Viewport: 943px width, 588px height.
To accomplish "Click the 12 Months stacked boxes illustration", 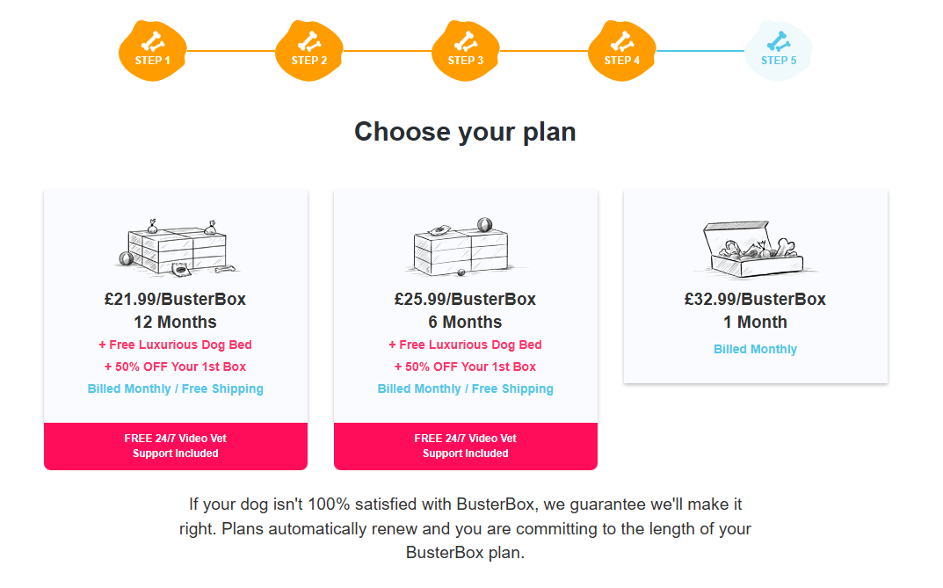I will (x=176, y=247).
